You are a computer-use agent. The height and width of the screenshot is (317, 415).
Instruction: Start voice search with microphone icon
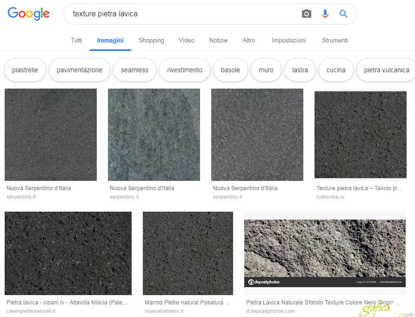(x=325, y=14)
